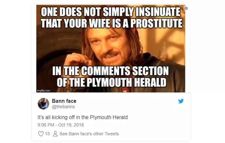Viewport: 225px width, 143px height.
Task: Click the info icon above the meme
Action: [x=186, y=8]
